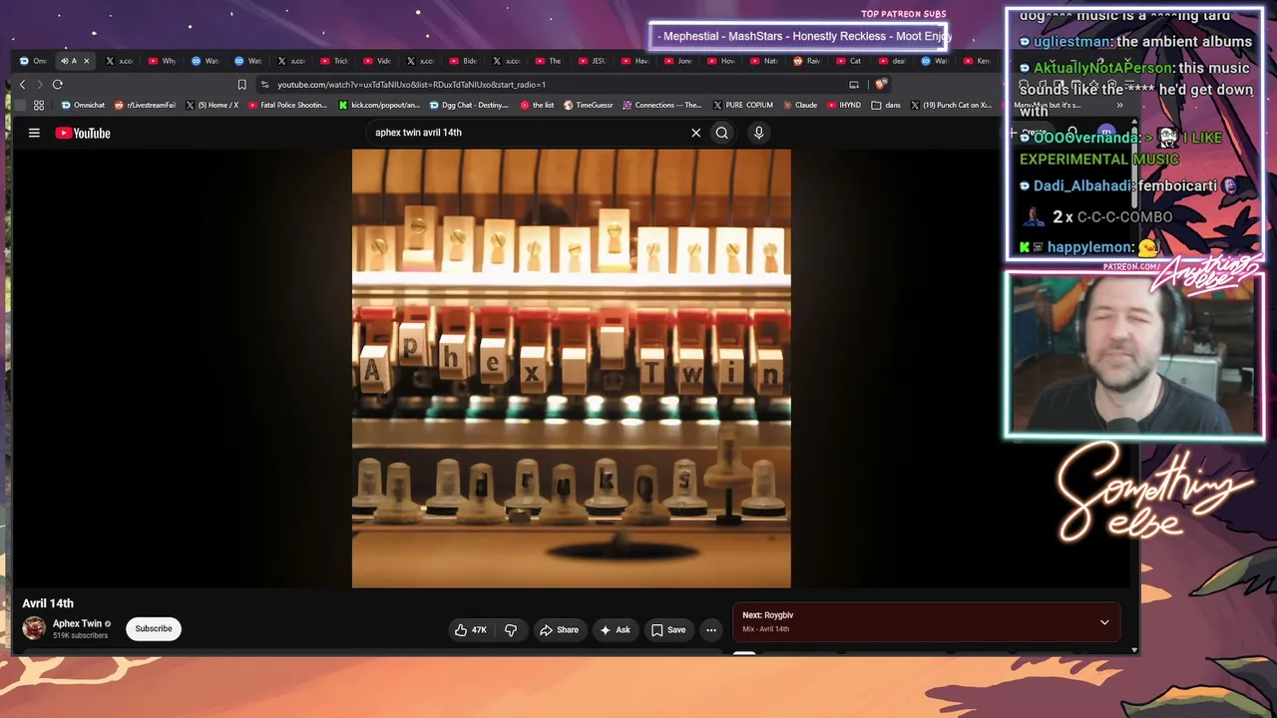
Task: Expand the Next: Roygbiv mix panel
Action: click(1104, 622)
